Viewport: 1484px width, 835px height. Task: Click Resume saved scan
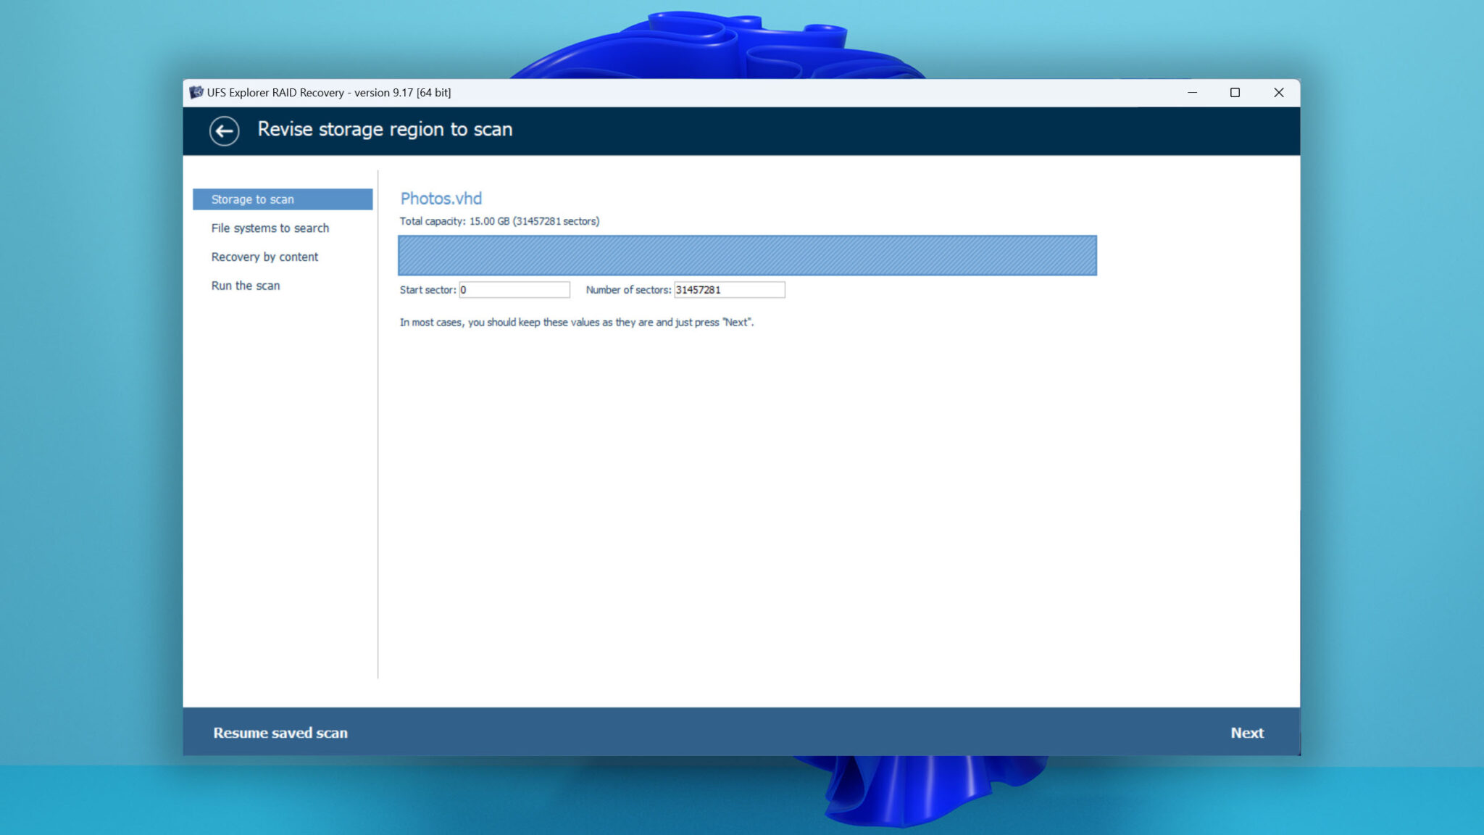tap(281, 733)
